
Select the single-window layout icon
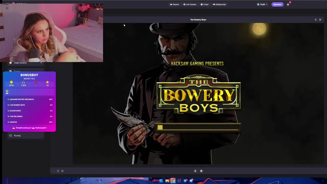click(54, 171)
